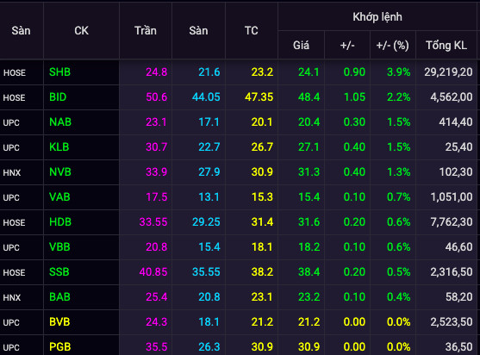This screenshot has height=355, width=480.
Task: Sort by the CK column header
Action: click(x=81, y=31)
